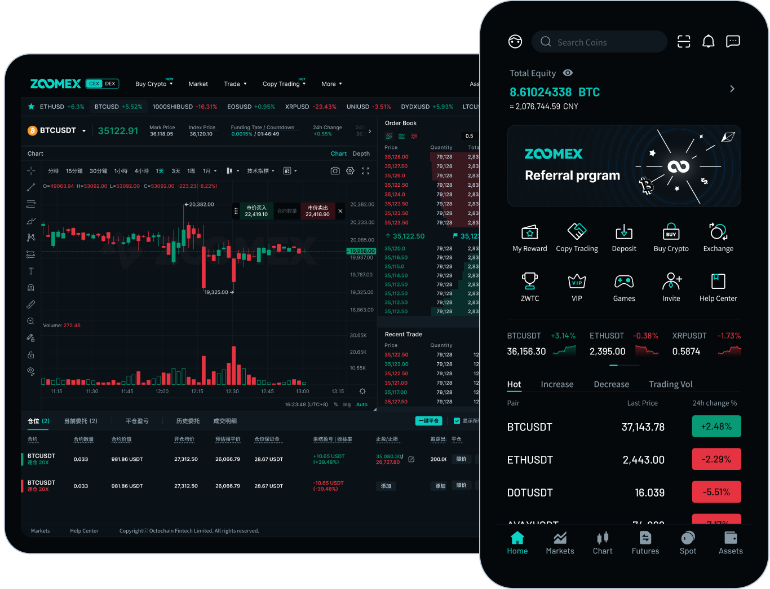The height and width of the screenshot is (589, 770).
Task: Toggle lock drawings tool in chart
Action: [x=31, y=355]
